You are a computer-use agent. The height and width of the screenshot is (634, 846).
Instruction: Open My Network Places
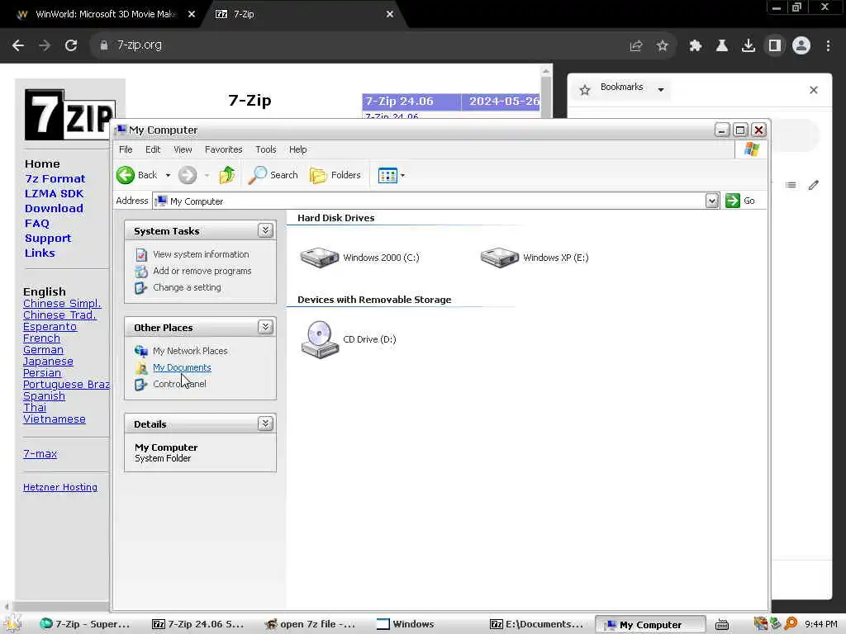(x=190, y=351)
